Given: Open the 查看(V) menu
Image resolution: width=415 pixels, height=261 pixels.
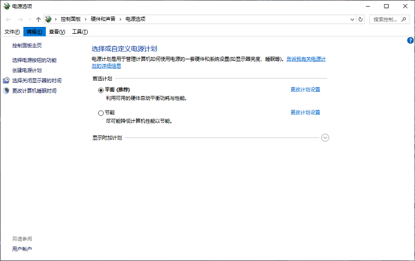Looking at the screenshot, I should [57, 32].
